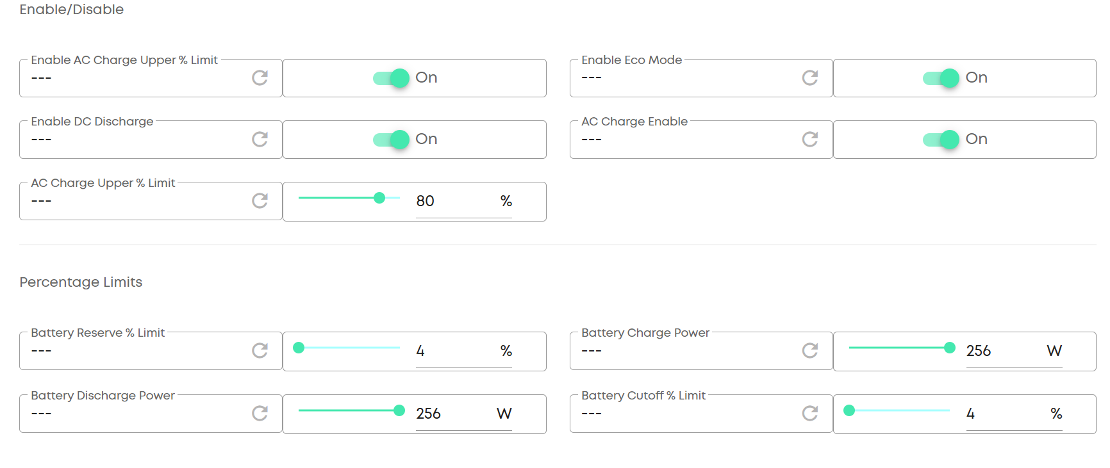The image size is (1110, 468).
Task: Click the Battery Charge Power slider handle
Action: coord(950,348)
